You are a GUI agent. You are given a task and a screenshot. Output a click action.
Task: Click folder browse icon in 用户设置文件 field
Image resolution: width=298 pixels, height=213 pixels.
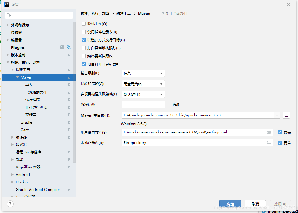pos(268,132)
